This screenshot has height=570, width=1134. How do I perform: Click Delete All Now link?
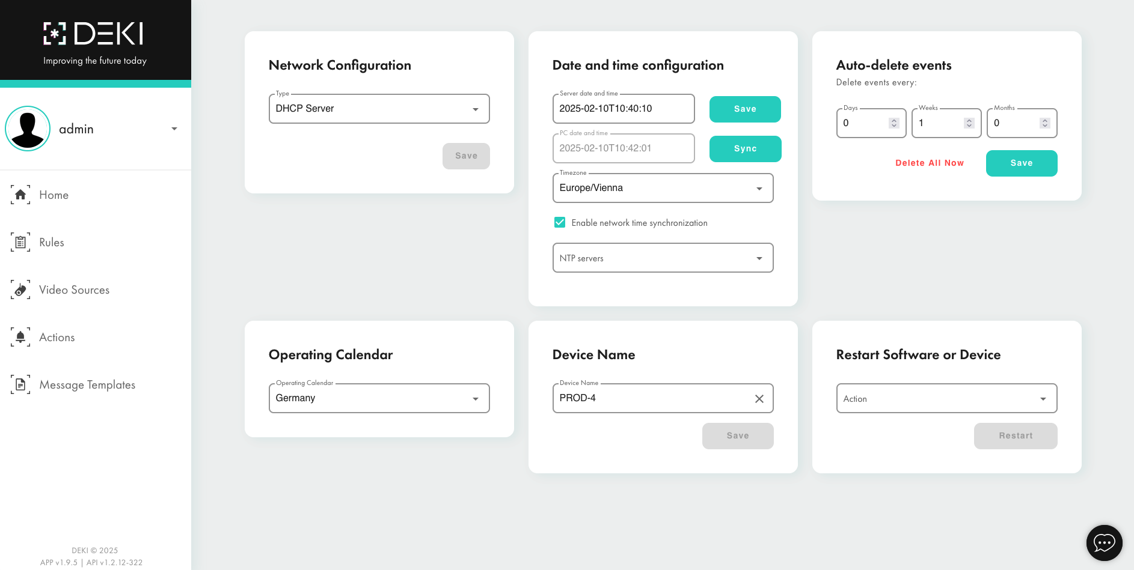(929, 163)
